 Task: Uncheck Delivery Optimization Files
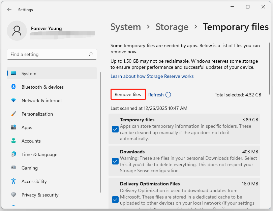coord(115,200)
